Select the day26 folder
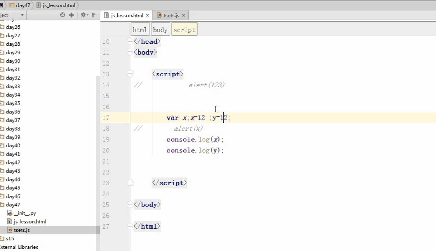 coord(13,27)
